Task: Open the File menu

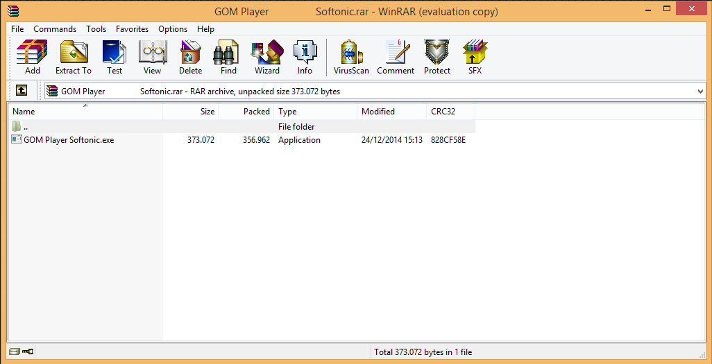Action: tap(17, 28)
